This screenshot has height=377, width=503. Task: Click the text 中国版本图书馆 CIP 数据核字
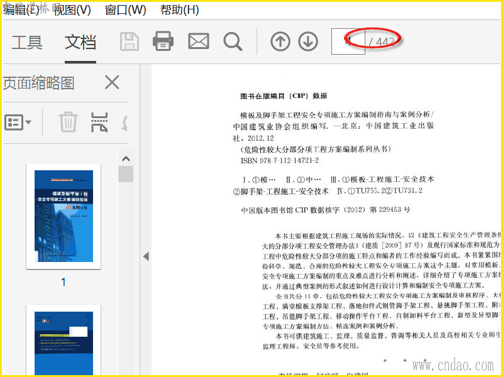pyautogui.click(x=290, y=210)
